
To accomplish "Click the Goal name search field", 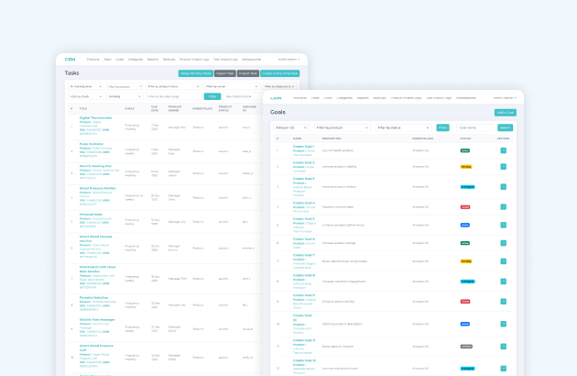I will pos(474,127).
